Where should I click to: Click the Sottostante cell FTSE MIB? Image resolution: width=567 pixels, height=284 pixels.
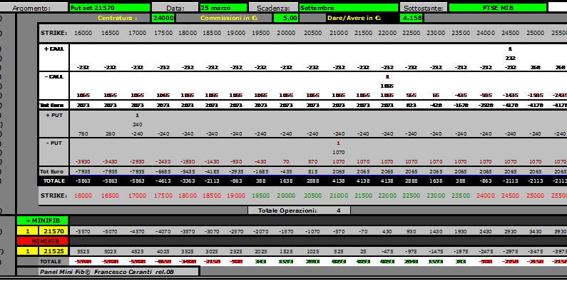point(498,8)
